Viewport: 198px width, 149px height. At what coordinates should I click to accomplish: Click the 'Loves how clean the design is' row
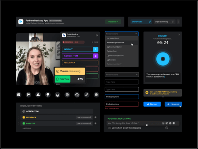pyautogui.click(x=143, y=128)
